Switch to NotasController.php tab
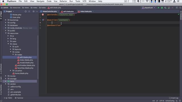The height and width of the screenshot is (102, 182). tap(49, 11)
